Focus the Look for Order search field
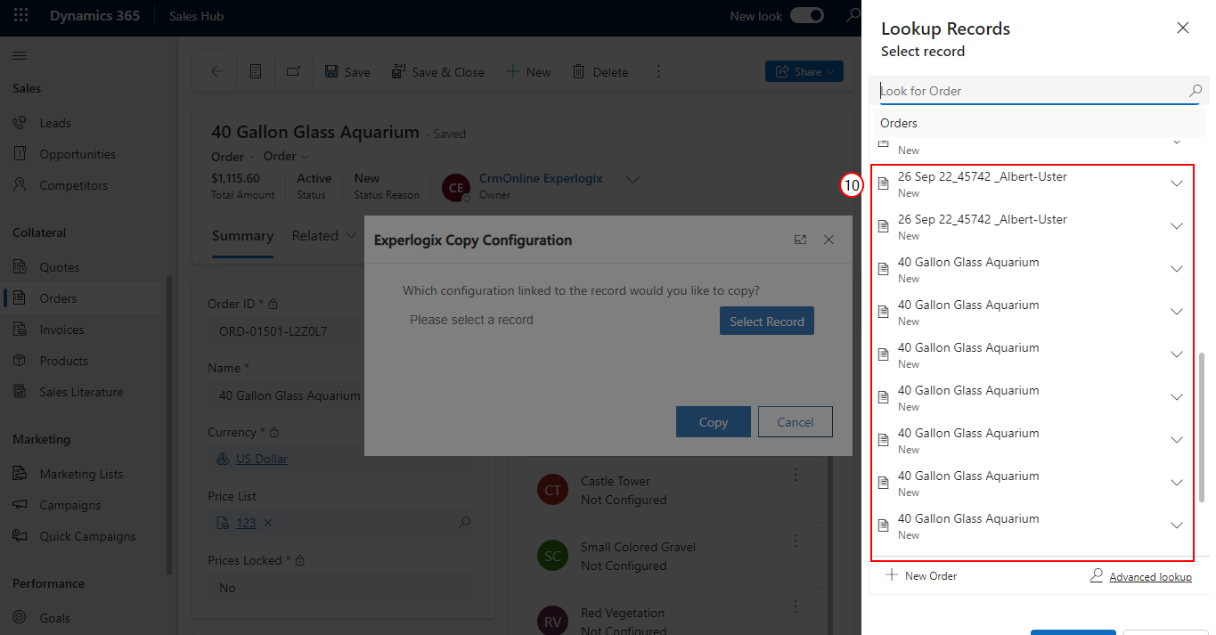 point(1032,91)
